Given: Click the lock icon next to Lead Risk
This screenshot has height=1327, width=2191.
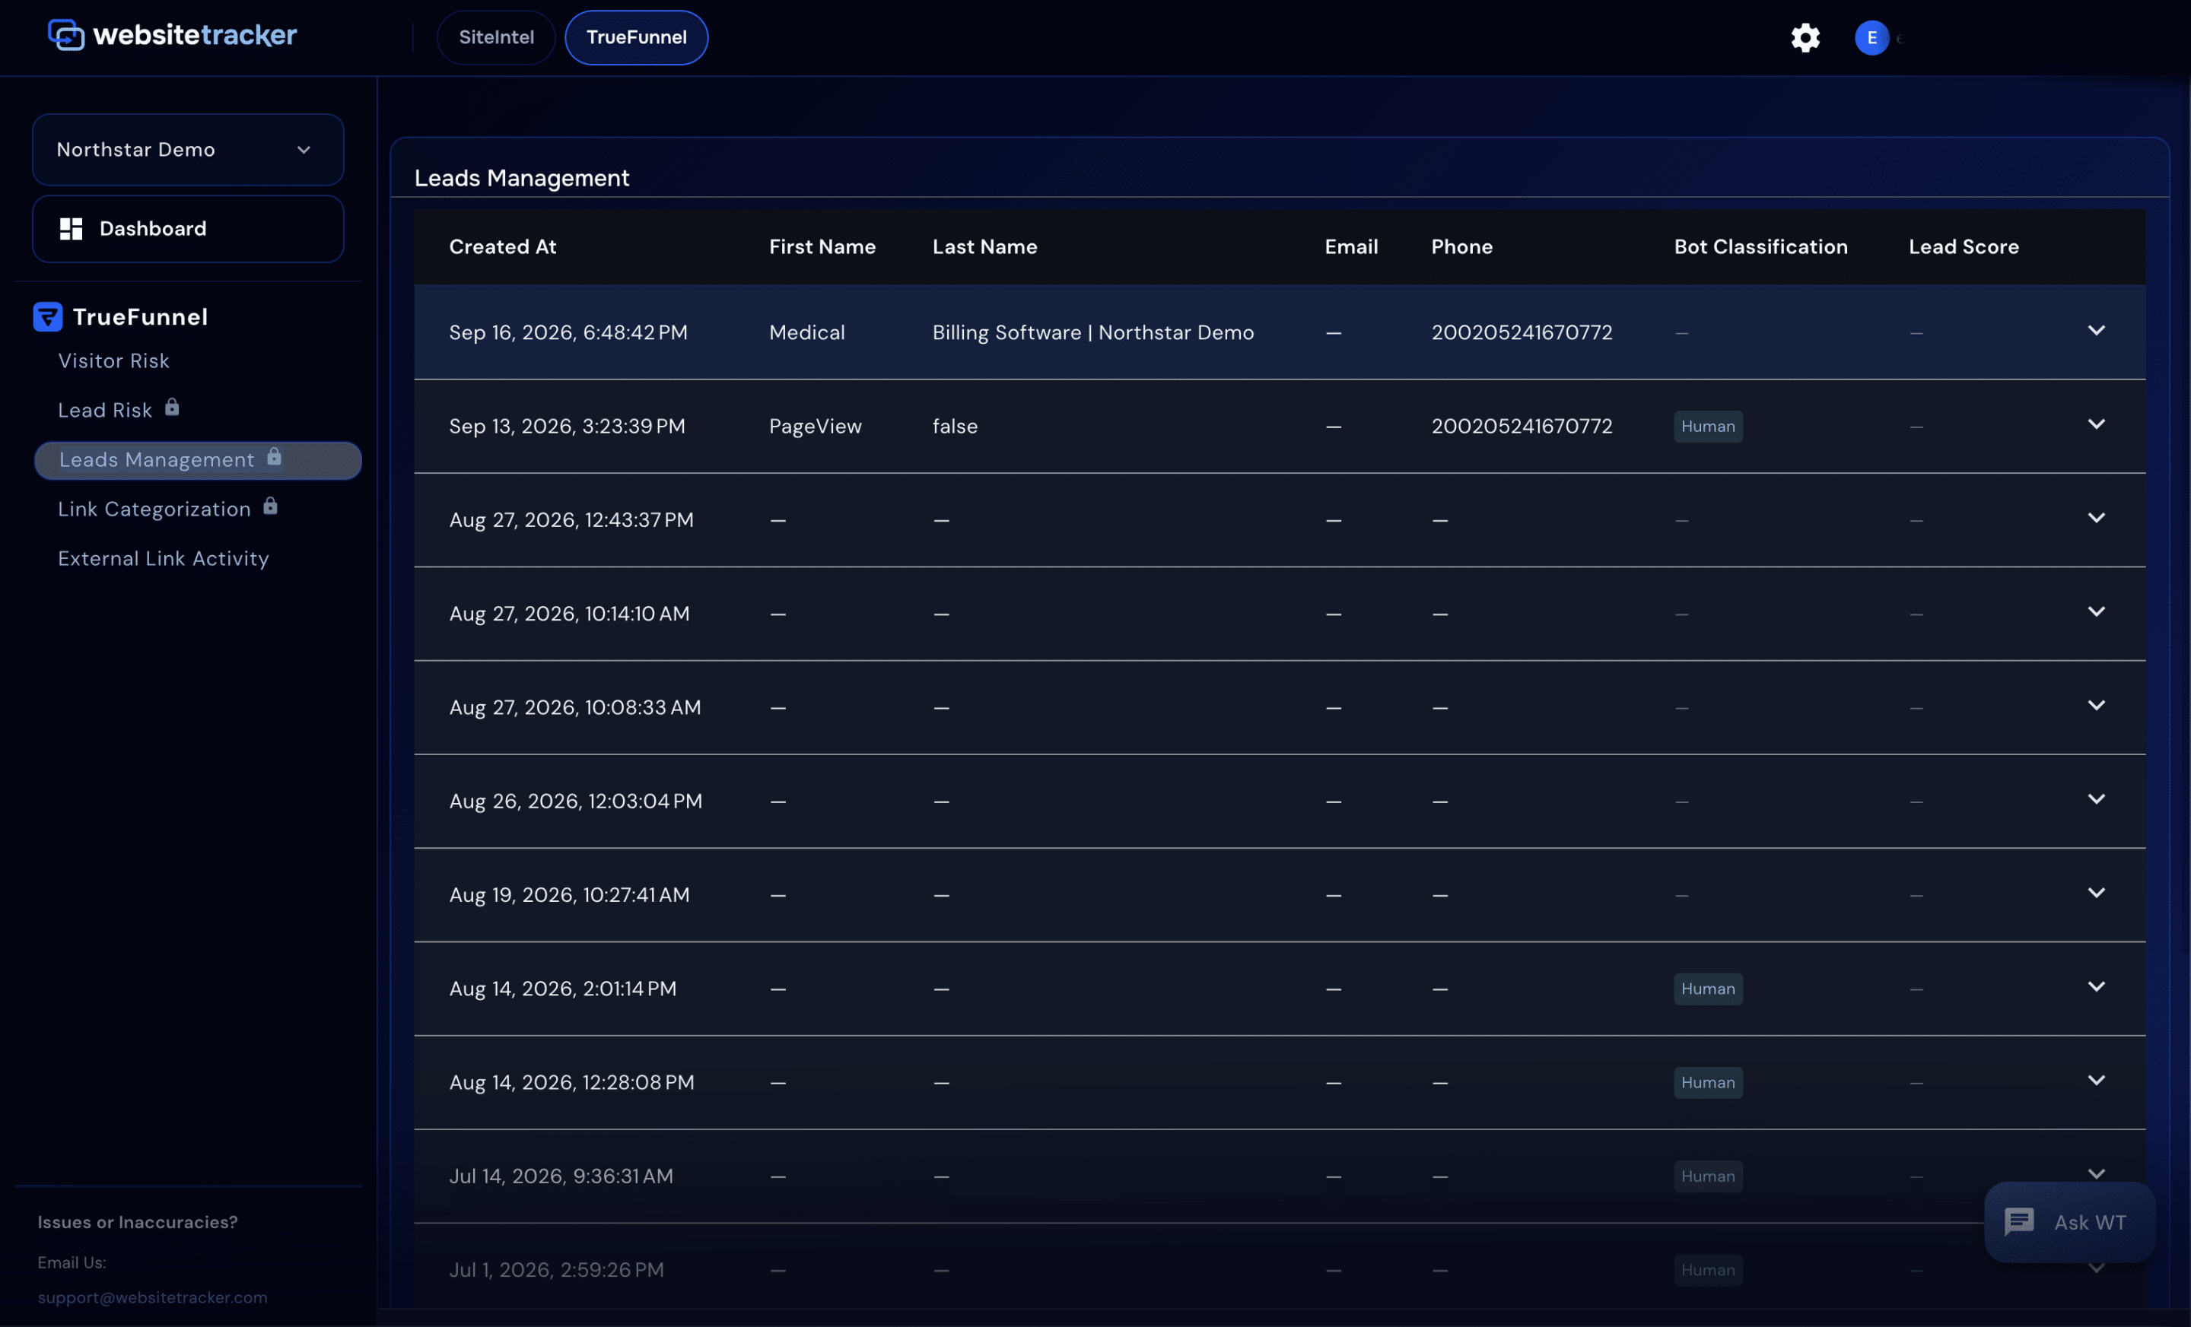Looking at the screenshot, I should 173,407.
